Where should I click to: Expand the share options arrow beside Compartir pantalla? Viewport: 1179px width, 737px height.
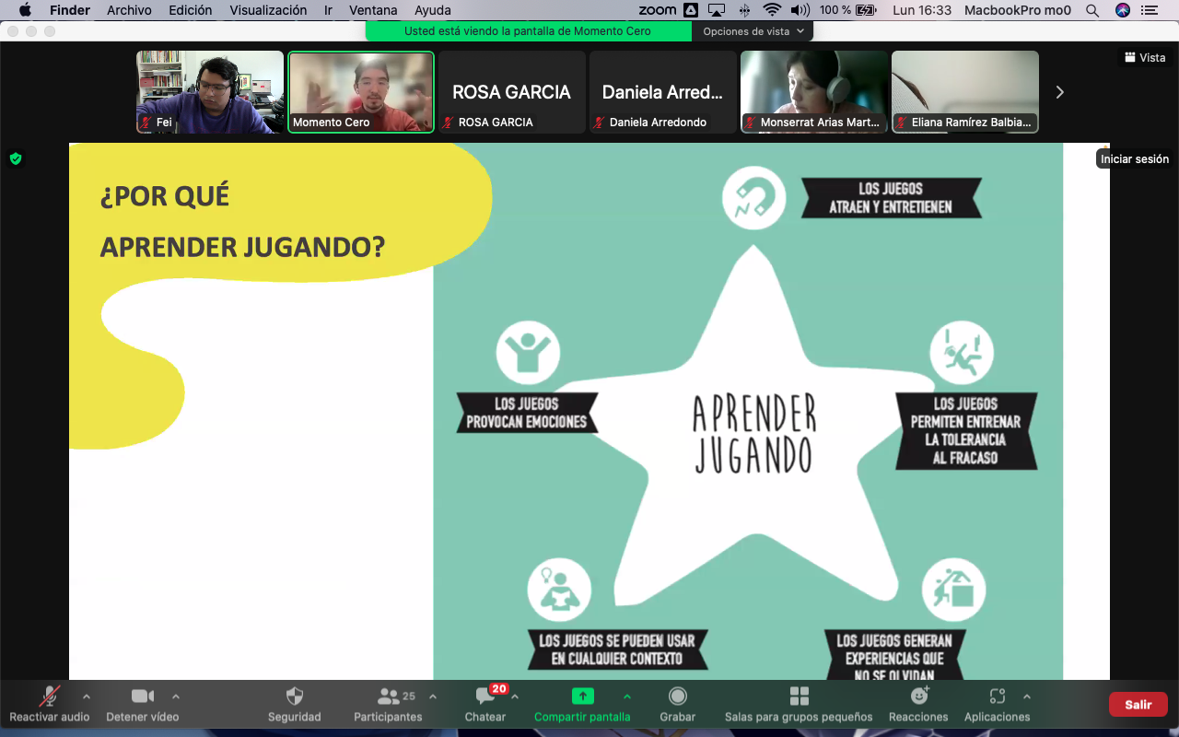627,696
